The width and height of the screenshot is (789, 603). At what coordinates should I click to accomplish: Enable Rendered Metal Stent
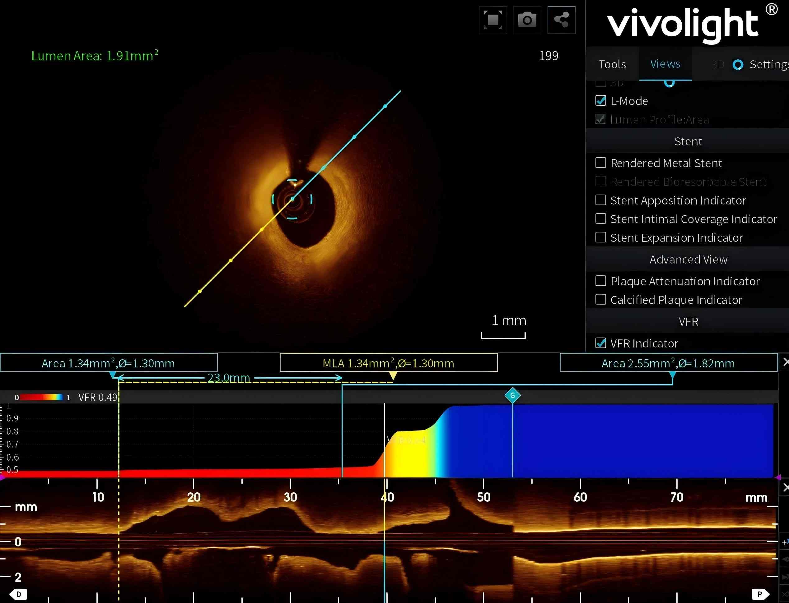[x=601, y=163]
